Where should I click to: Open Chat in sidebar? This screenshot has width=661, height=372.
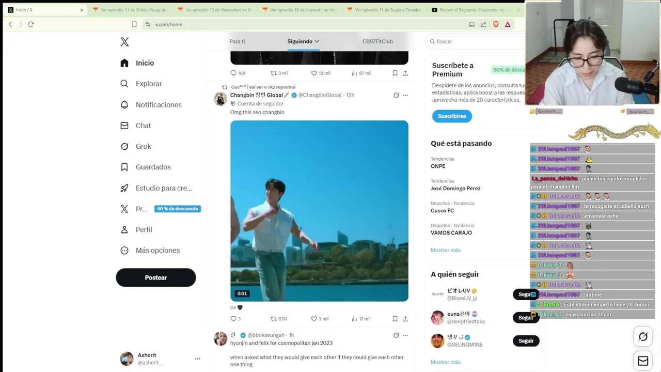(x=135, y=126)
